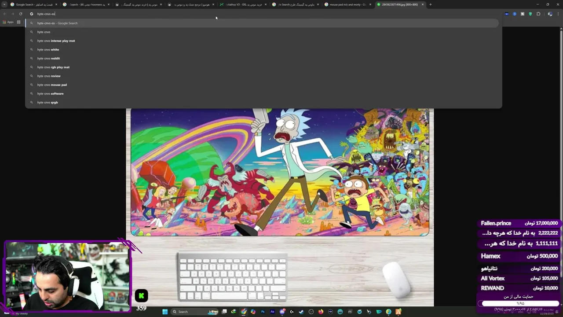Choose suggestion 'hyte cnvs review'
This screenshot has width=563, height=317.
point(263,76)
